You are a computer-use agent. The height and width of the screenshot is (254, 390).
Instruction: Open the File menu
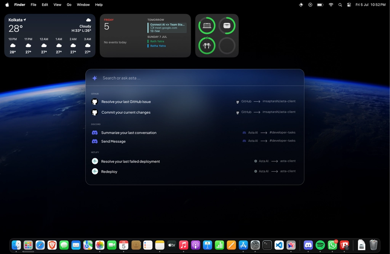coord(34,5)
